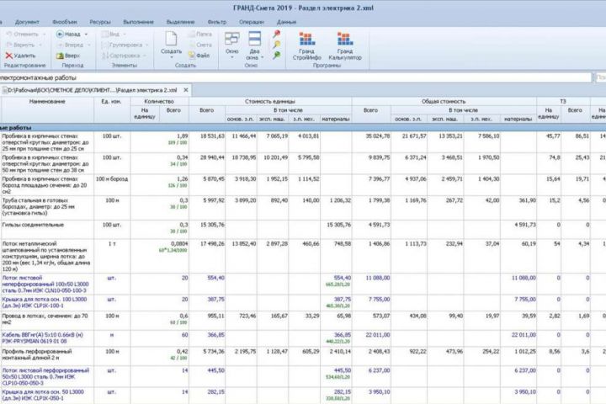Open the Вид dropdown arrow
The image size is (606, 404).
[x=124, y=35]
